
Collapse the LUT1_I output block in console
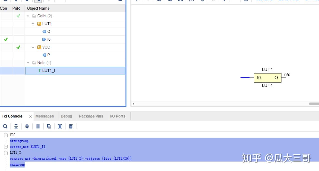point(6,152)
